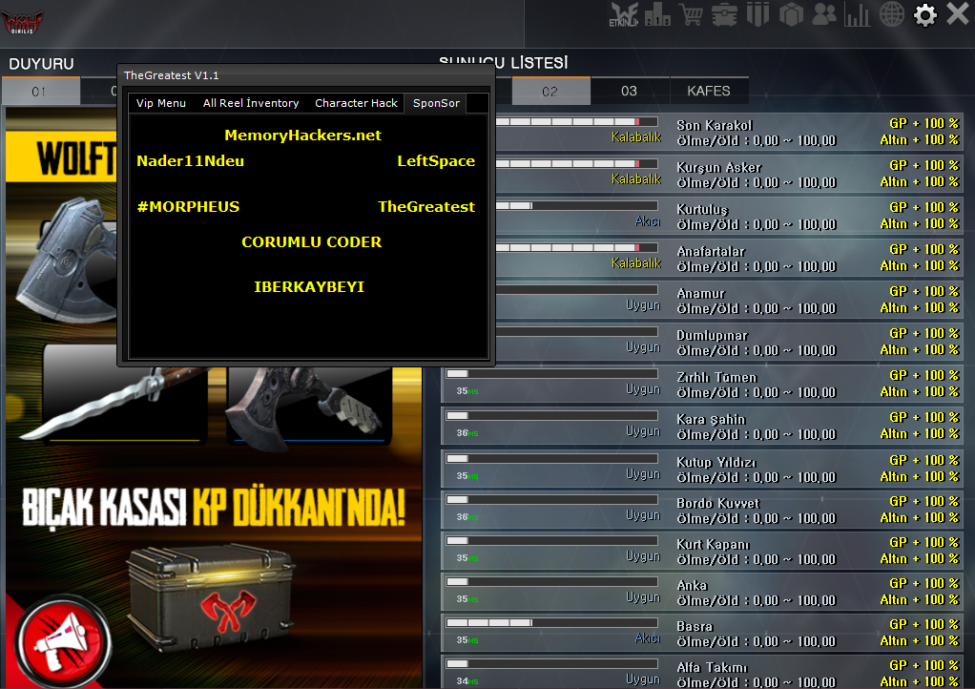Select the Zırhlı Tümen server
975x689 pixels.
702,385
